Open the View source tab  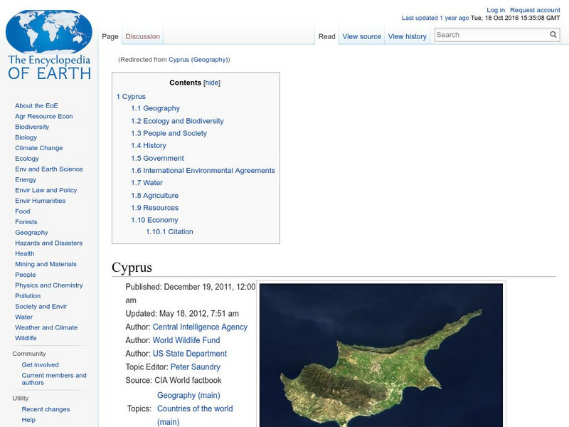361,36
